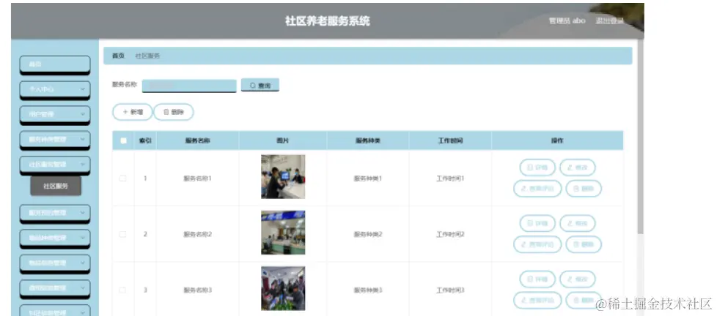The image size is (717, 316).
Task: Click the 图片 column header
Action: point(282,141)
